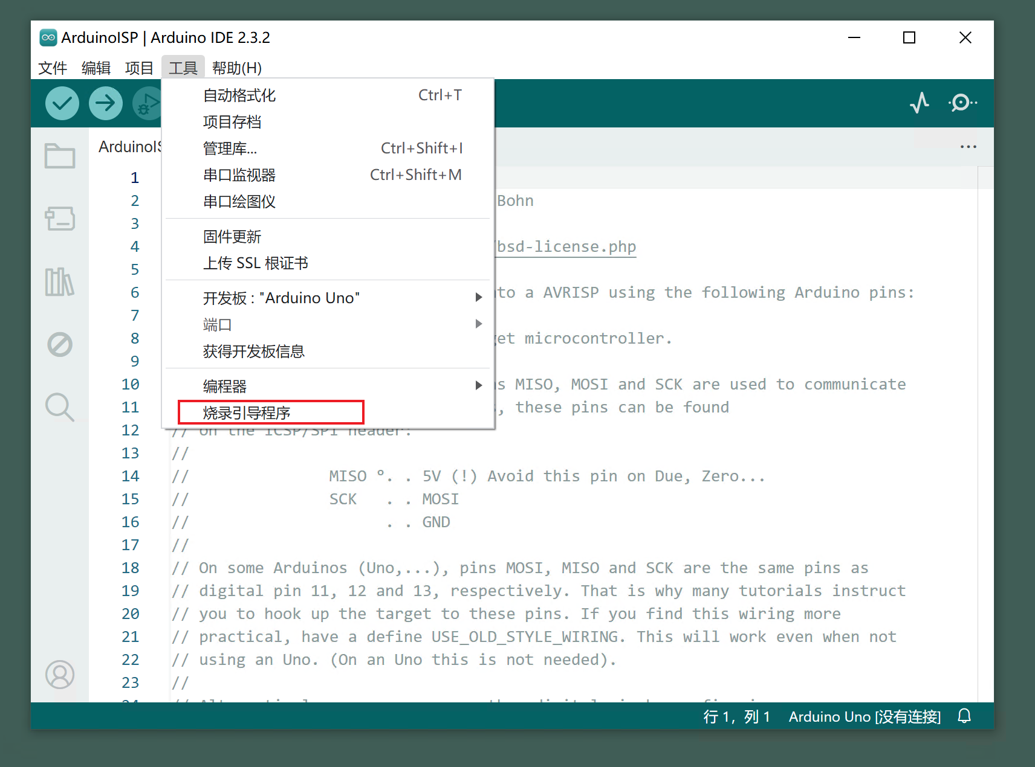Open the Debug sidebar icon

point(60,344)
